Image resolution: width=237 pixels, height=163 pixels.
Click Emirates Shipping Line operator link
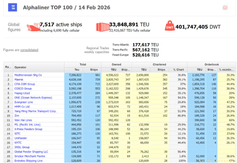coord(29,161)
